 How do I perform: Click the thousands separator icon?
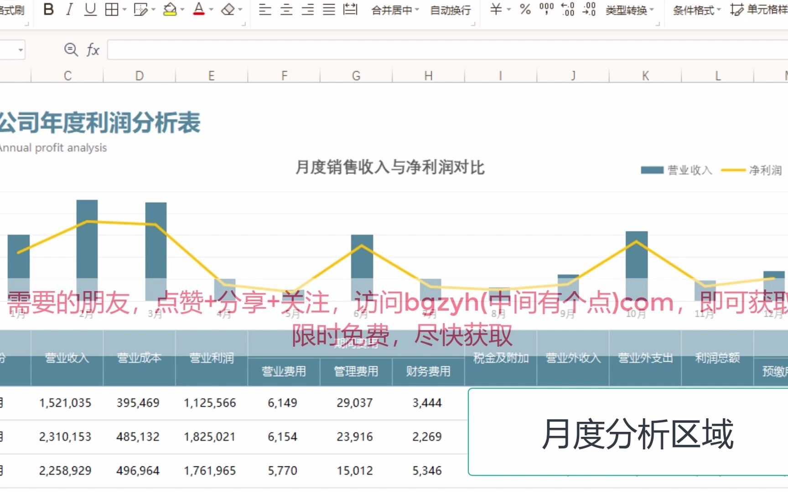click(546, 9)
